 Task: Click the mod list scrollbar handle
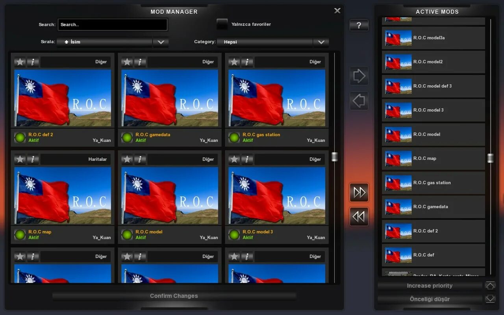[x=335, y=157]
